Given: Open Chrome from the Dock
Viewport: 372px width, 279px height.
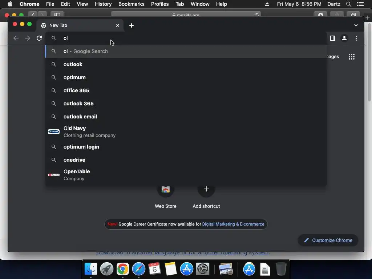Looking at the screenshot, I should click(x=123, y=269).
